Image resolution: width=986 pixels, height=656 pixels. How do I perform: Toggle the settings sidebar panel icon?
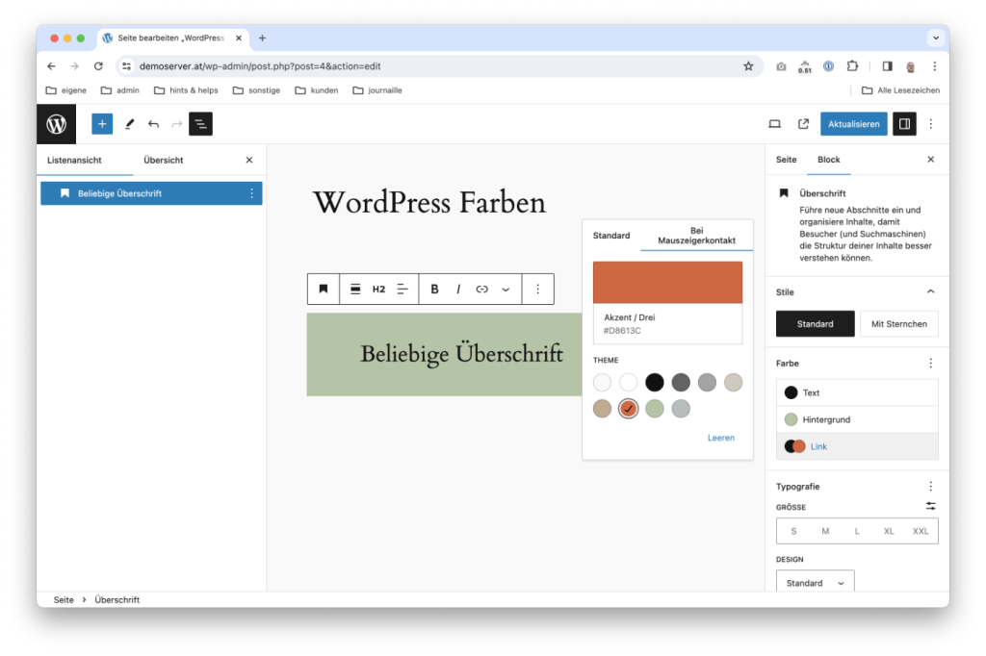904,124
